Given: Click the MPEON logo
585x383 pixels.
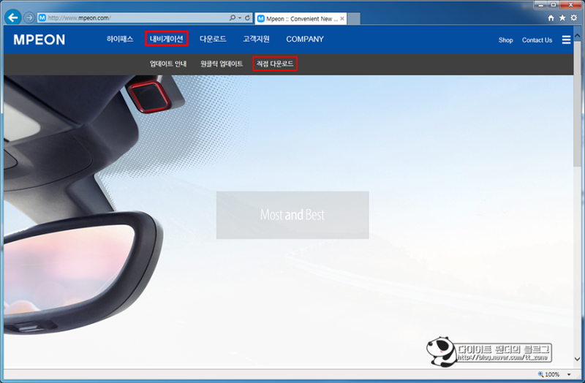Looking at the screenshot, I should click(39, 39).
